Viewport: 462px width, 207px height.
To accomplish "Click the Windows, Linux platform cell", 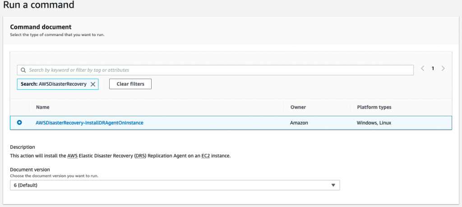I will point(374,123).
